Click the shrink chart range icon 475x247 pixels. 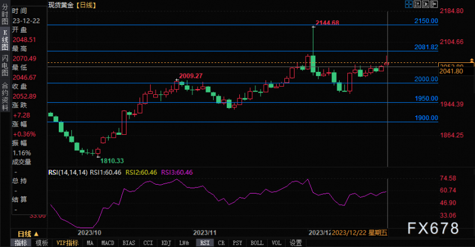(417, 4)
